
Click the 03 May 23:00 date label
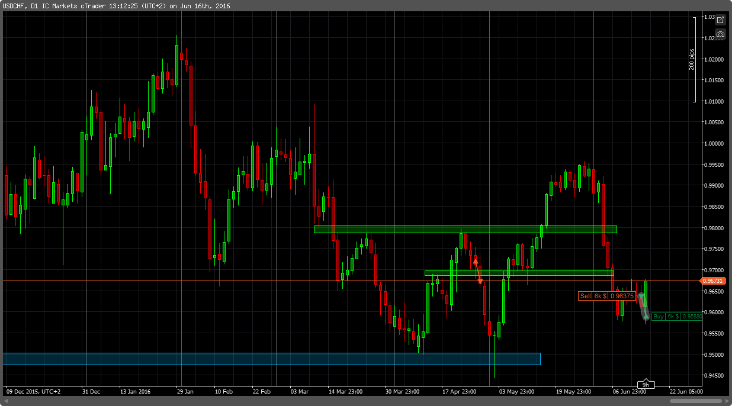[517, 391]
